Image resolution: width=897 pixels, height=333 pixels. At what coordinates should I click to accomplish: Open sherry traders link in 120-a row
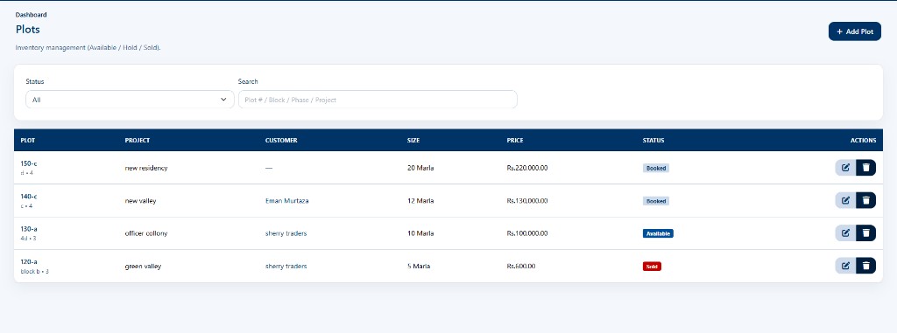(286, 267)
